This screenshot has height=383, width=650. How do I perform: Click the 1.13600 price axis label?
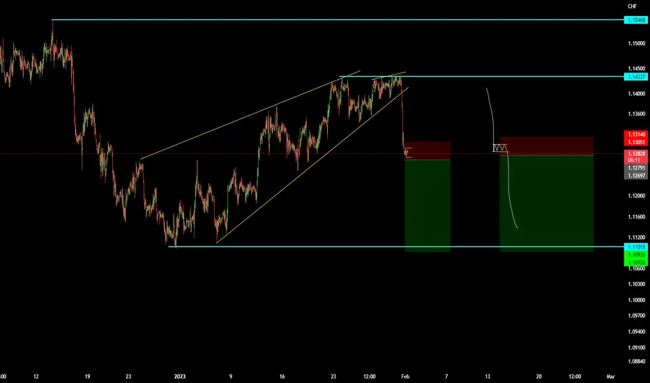pyautogui.click(x=636, y=114)
